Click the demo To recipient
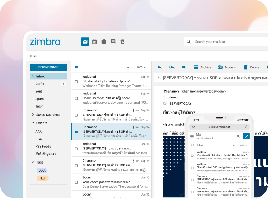 tap(173, 97)
